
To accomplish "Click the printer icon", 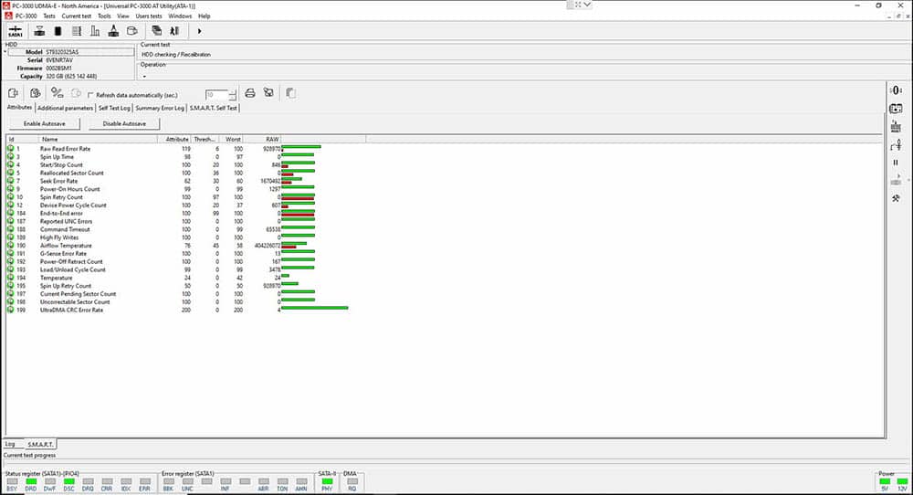I will pos(250,93).
